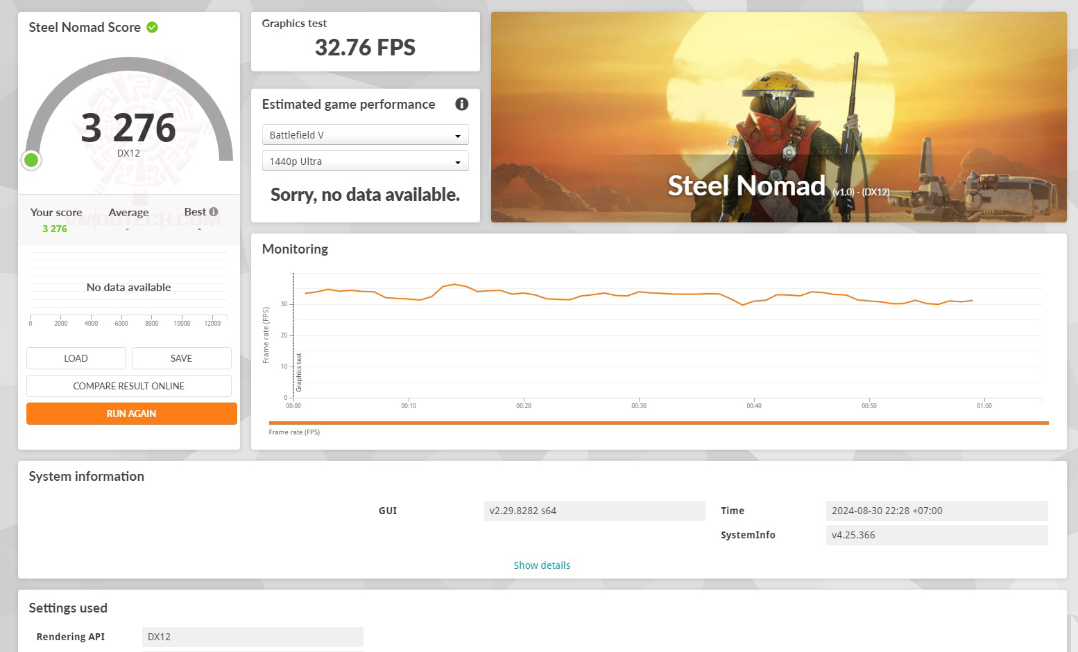Click the green validation checkmark icon
The width and height of the screenshot is (1078, 652).
point(153,27)
